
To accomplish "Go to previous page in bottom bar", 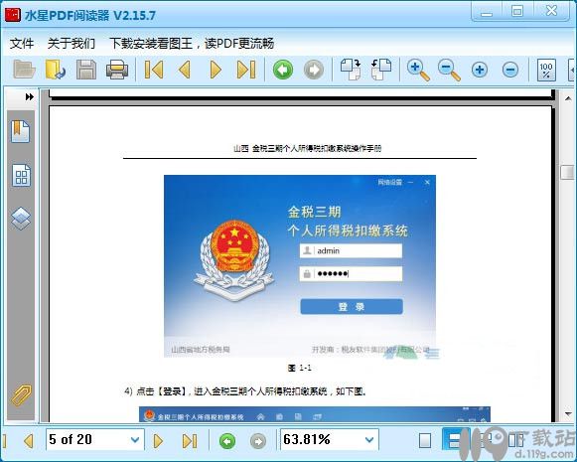I will point(29,441).
